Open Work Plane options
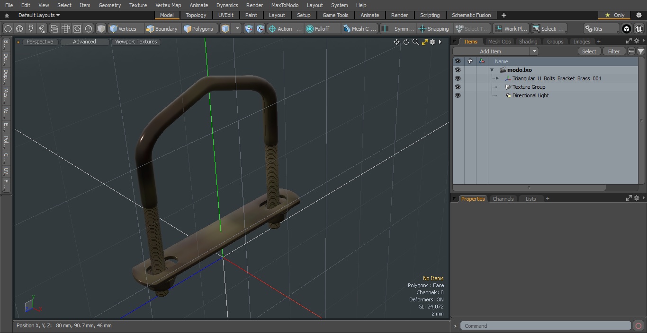This screenshot has width=647, height=333. click(x=511, y=29)
